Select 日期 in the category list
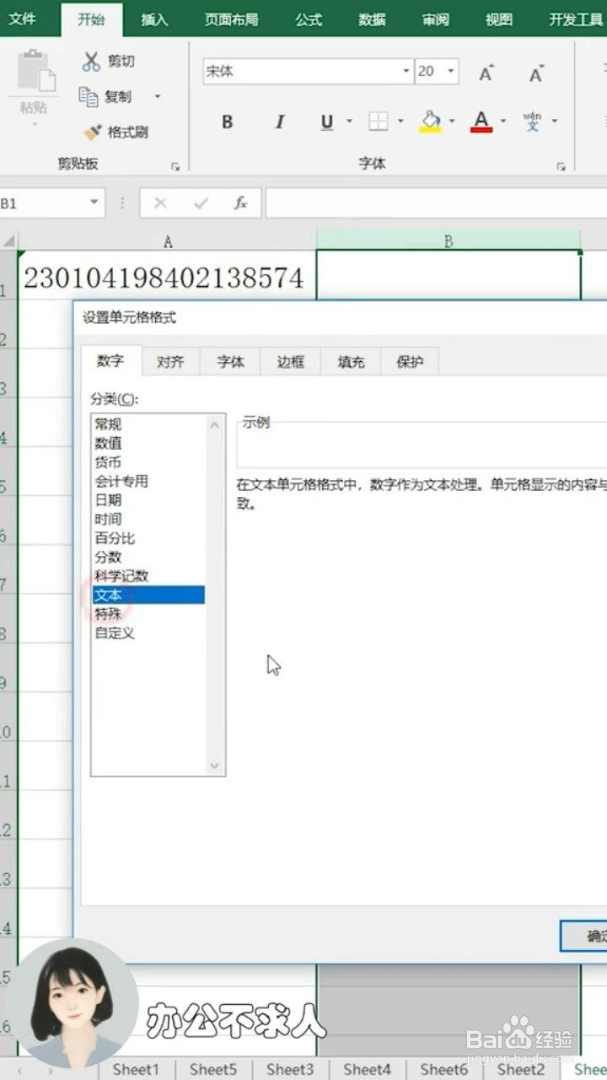 click(108, 500)
